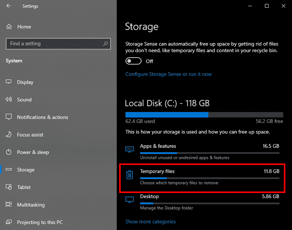Select the Projecting to this PC icon
Viewport: 292px width, 230px height.
[x=9, y=222]
